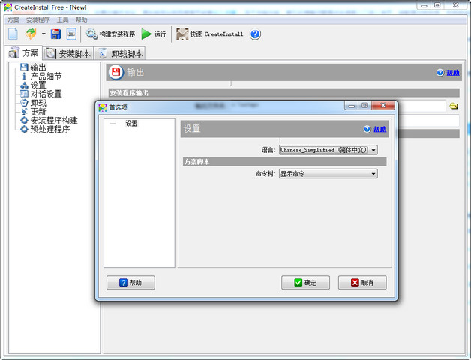Image resolution: width=471 pixels, height=360 pixels.
Task: Click the 输出 floppy icon in tree
Action: [24, 67]
